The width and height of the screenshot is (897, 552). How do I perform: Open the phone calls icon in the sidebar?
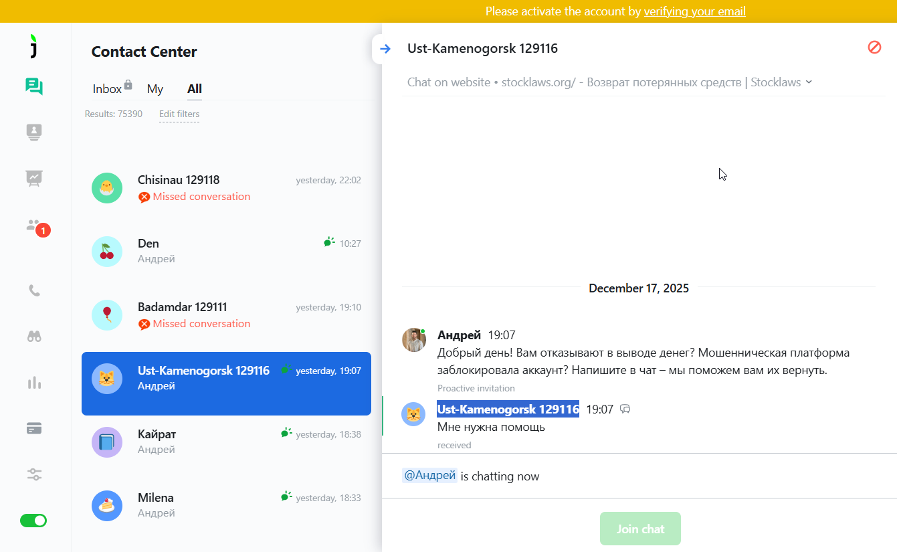[34, 290]
